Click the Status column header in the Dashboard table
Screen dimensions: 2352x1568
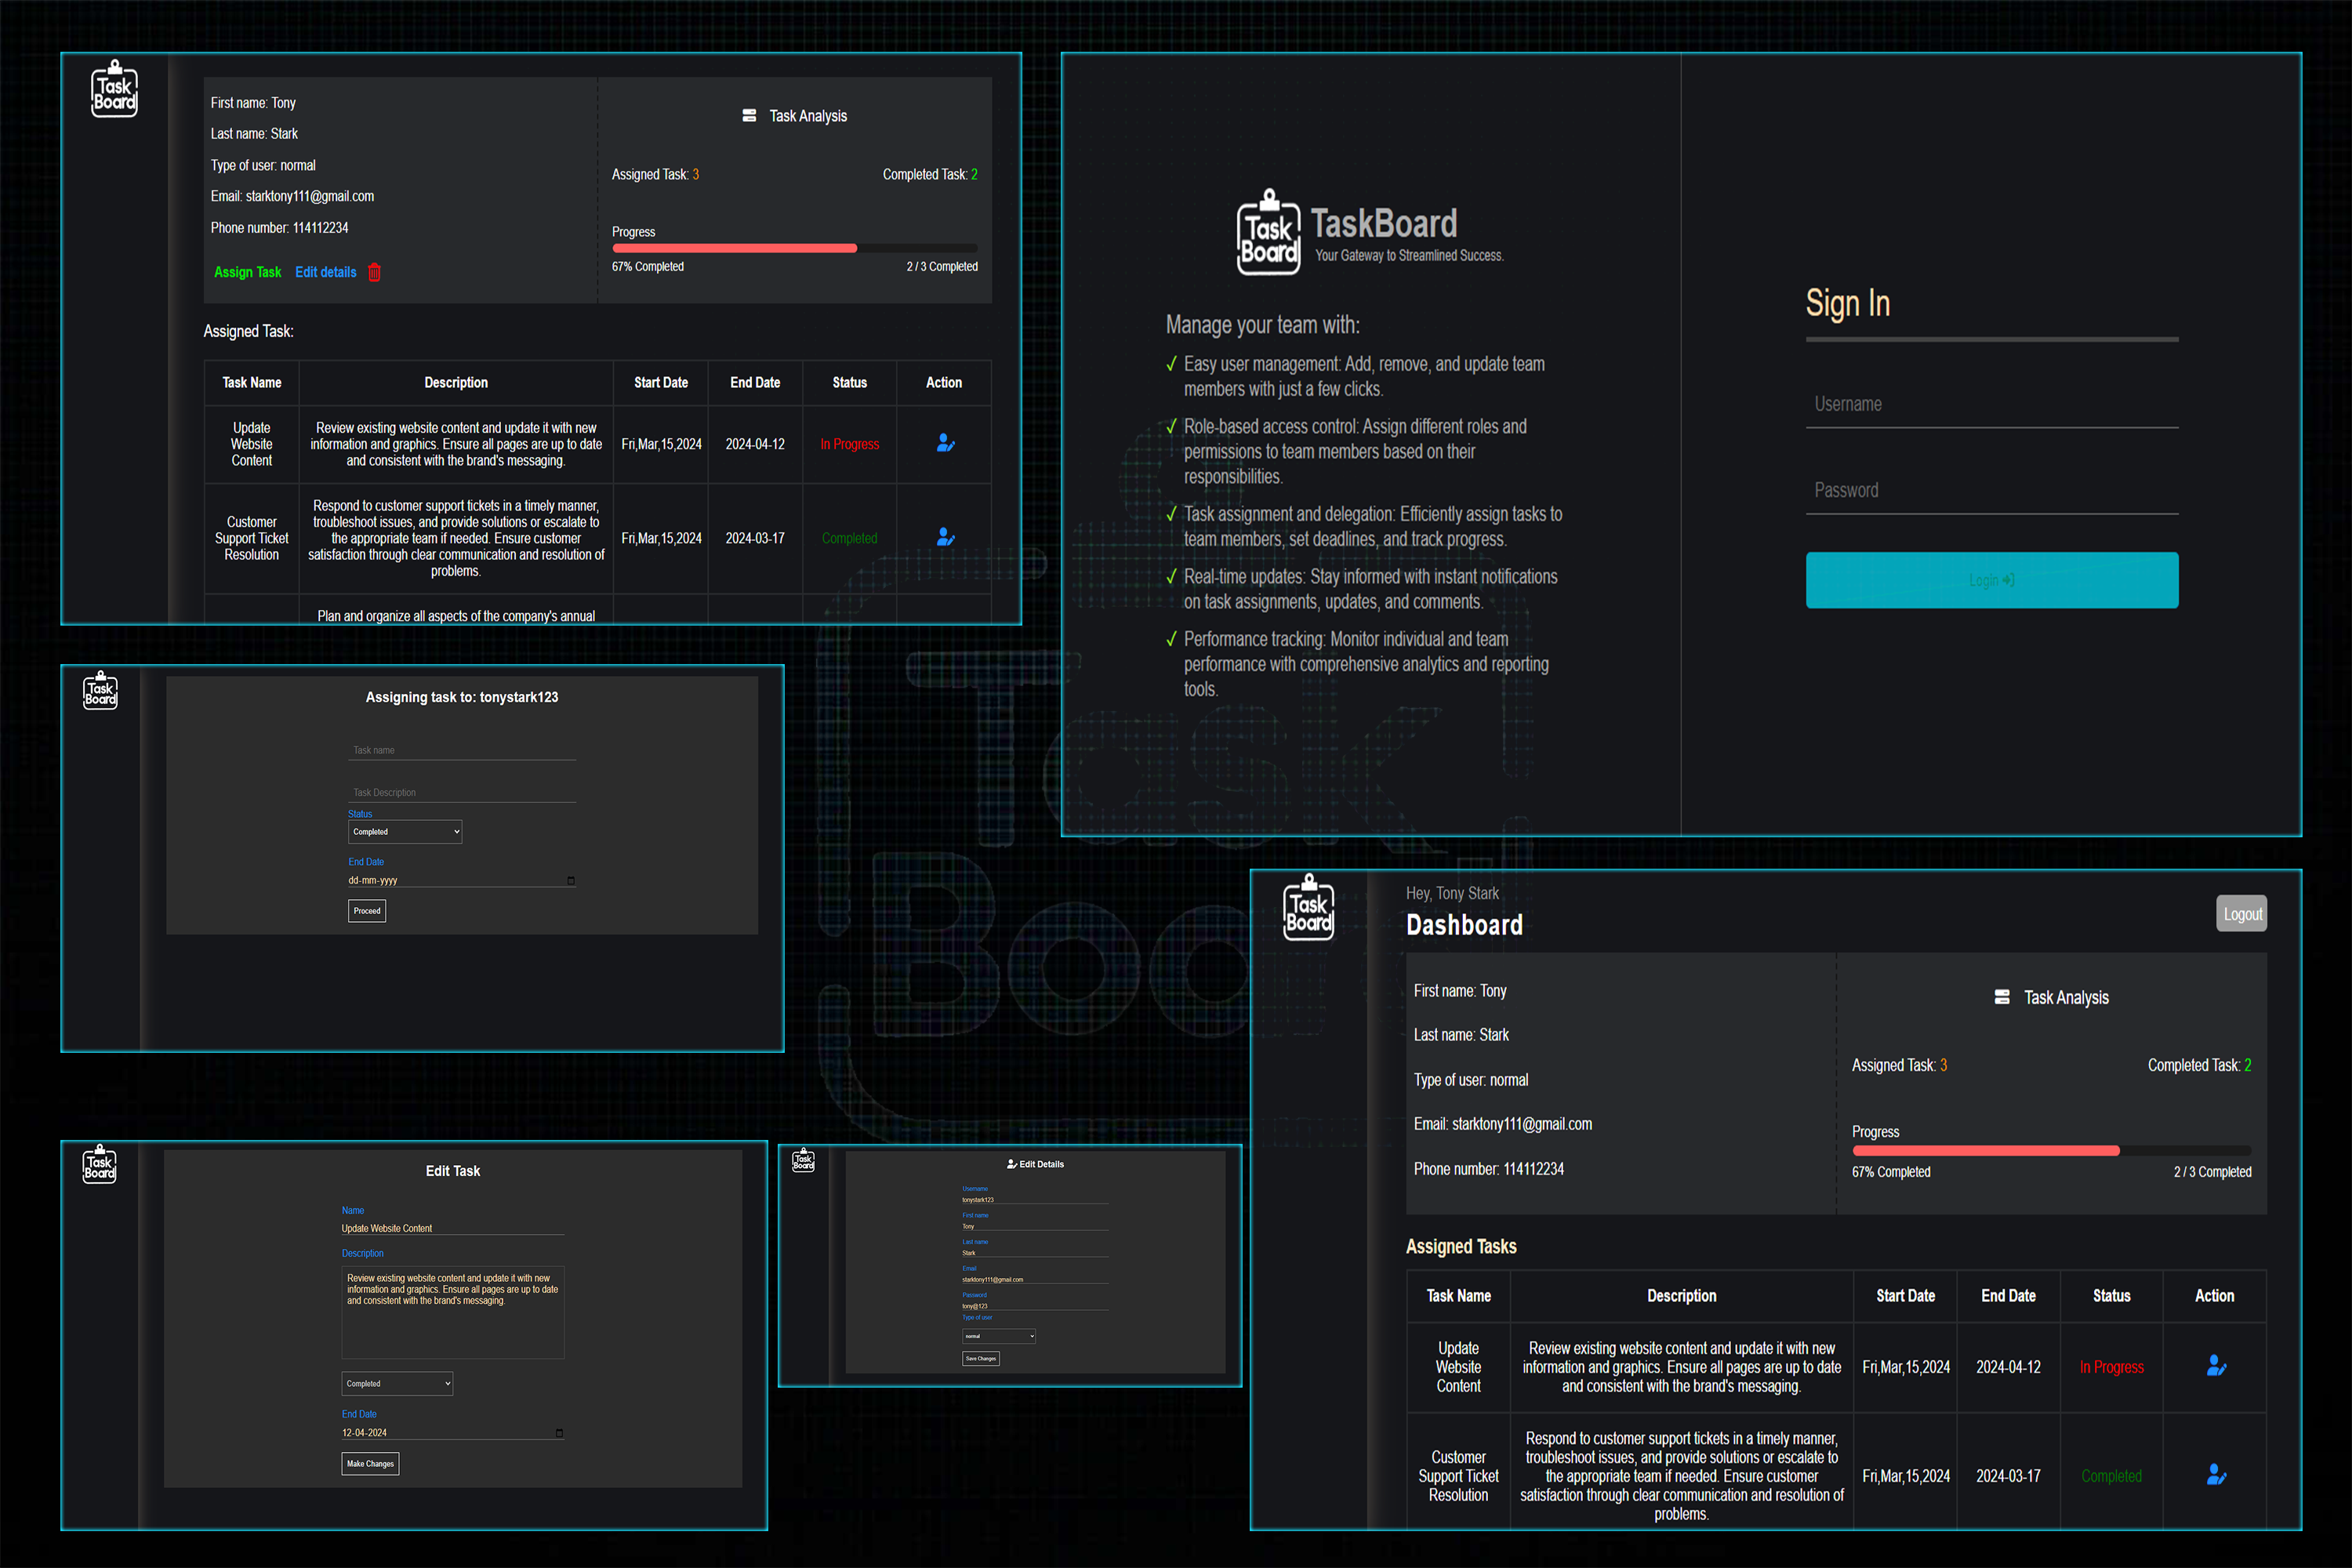tap(2111, 1296)
